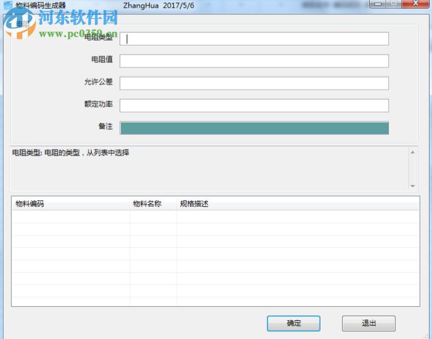
Task: Click the 电阻类型 hint text
Action: coord(70,153)
